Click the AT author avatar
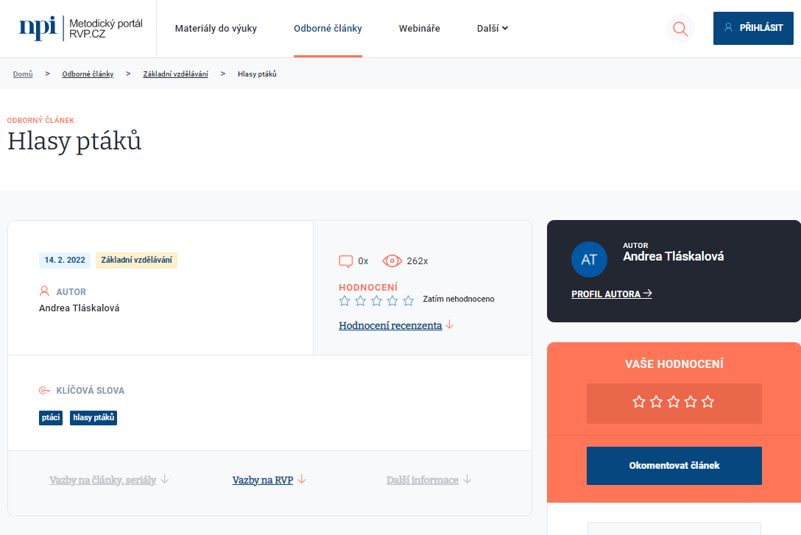The width and height of the screenshot is (801, 535). point(589,260)
